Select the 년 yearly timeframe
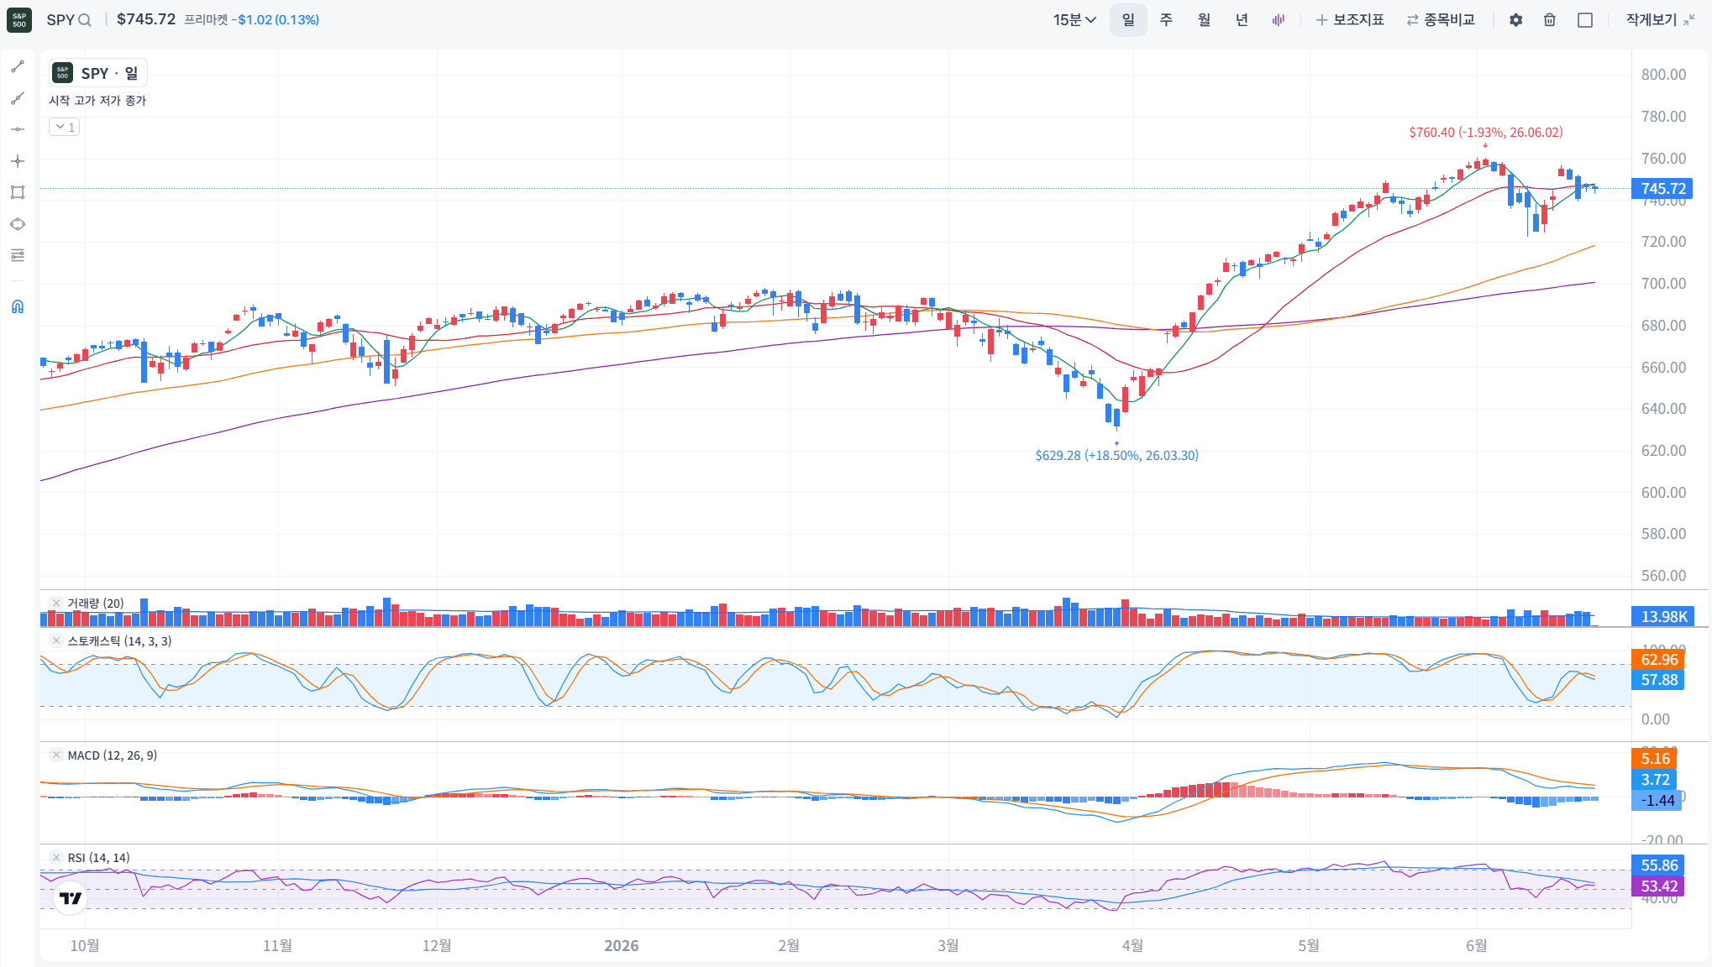 coord(1242,20)
